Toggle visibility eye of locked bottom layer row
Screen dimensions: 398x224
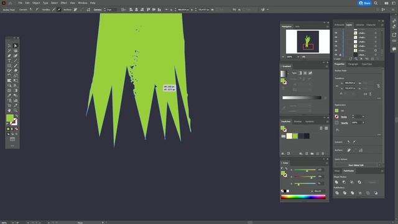point(336,55)
